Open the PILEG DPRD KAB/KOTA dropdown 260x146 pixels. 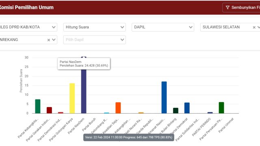point(28,27)
